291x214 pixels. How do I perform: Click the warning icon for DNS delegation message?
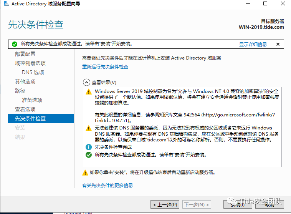click(89, 128)
